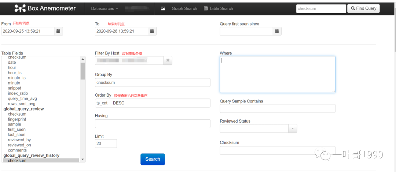Open the From date calendar picker
396x172 pixels.
(x=58, y=31)
